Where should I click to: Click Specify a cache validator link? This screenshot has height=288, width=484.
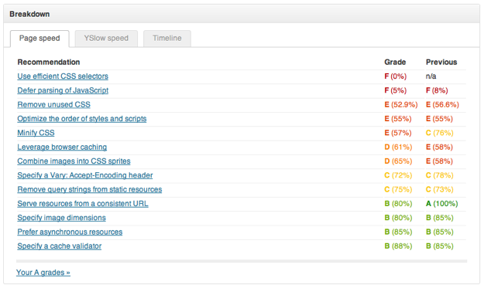point(60,246)
